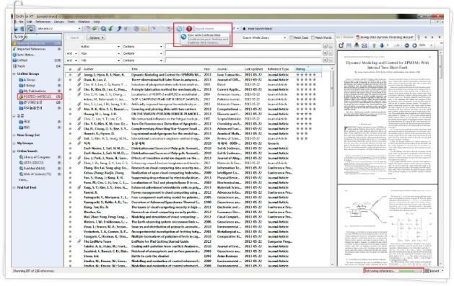This screenshot has height=286, width=454.
Task: Open the File menu
Action: click(21, 22)
